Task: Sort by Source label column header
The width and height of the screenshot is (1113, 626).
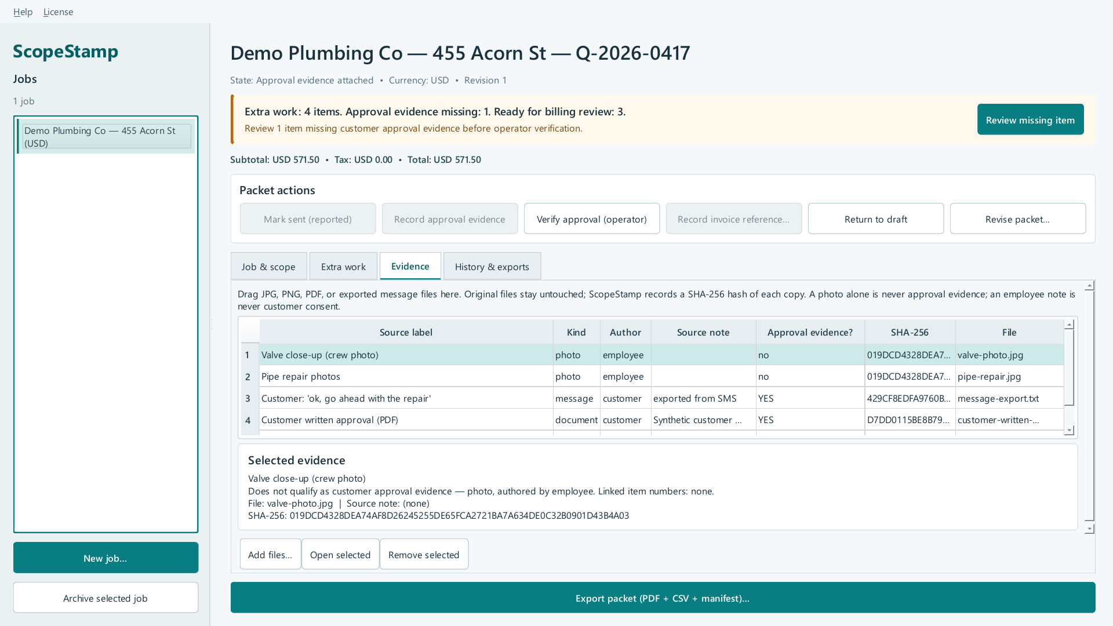Action: click(x=406, y=332)
